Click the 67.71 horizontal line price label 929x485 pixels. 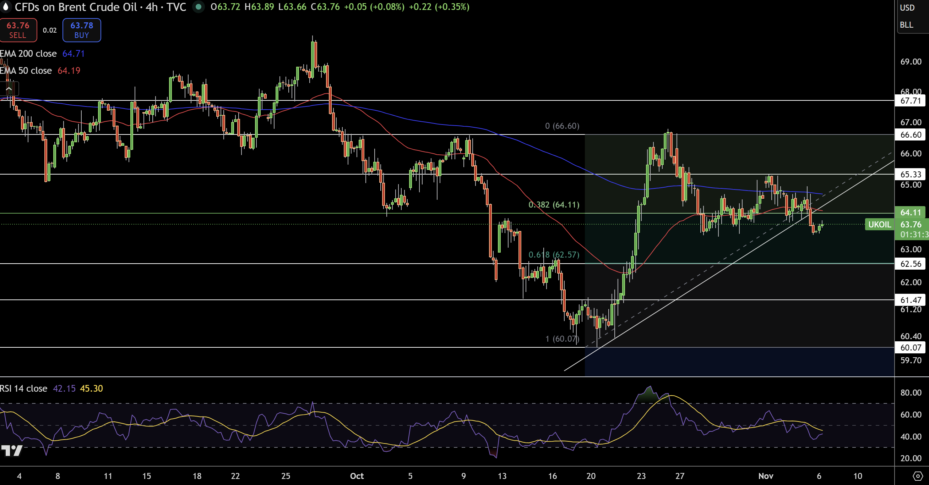pyautogui.click(x=910, y=100)
